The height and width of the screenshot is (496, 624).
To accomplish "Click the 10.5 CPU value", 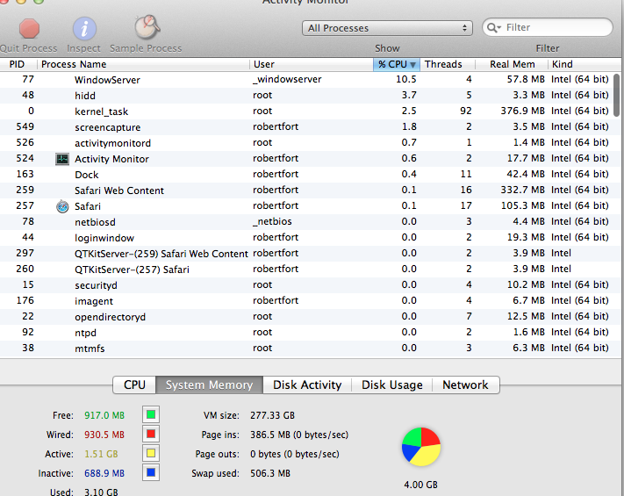I will point(406,80).
